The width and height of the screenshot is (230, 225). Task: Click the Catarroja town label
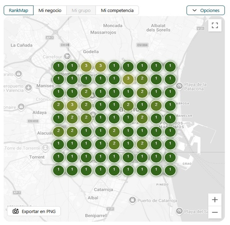(103, 190)
